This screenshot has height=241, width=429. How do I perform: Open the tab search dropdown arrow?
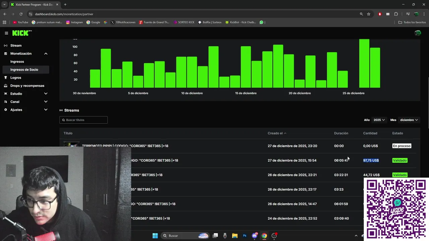pyautogui.click(x=4, y=4)
